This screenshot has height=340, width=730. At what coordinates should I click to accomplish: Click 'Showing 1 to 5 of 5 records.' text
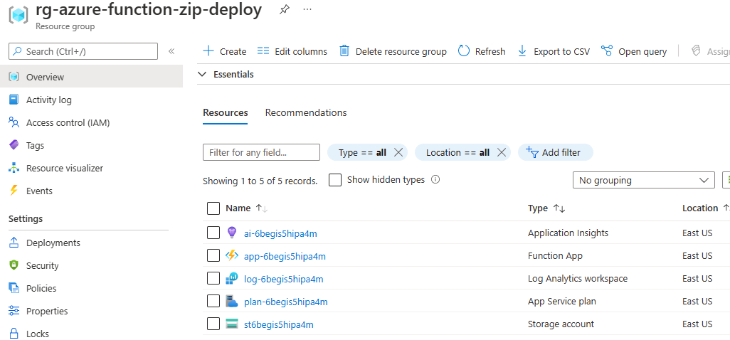(260, 181)
